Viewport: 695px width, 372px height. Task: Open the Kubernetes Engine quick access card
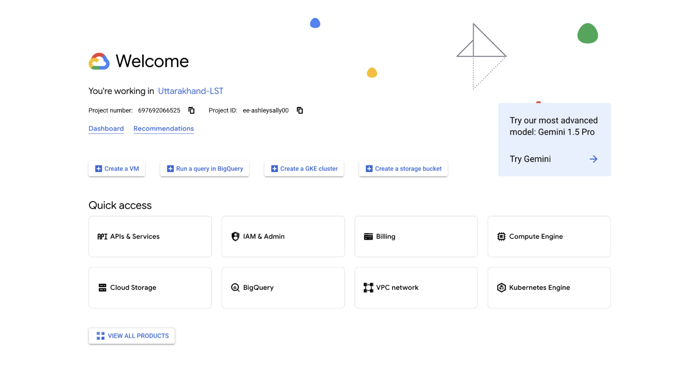point(549,288)
